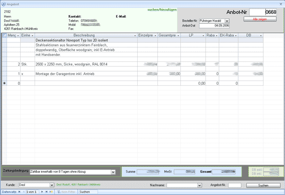Open Gesamtpreis column header dropdown
This screenshot has height=195, width=285.
click(178, 36)
